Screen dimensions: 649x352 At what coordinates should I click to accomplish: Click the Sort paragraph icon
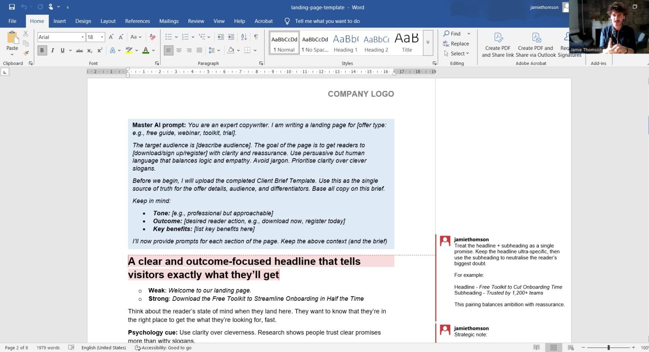pos(244,37)
